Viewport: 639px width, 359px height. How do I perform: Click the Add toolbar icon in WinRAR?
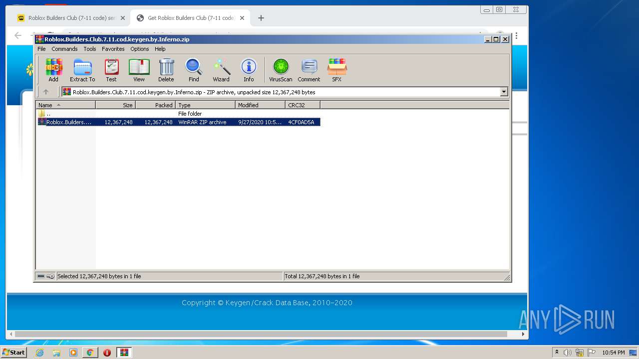53,70
